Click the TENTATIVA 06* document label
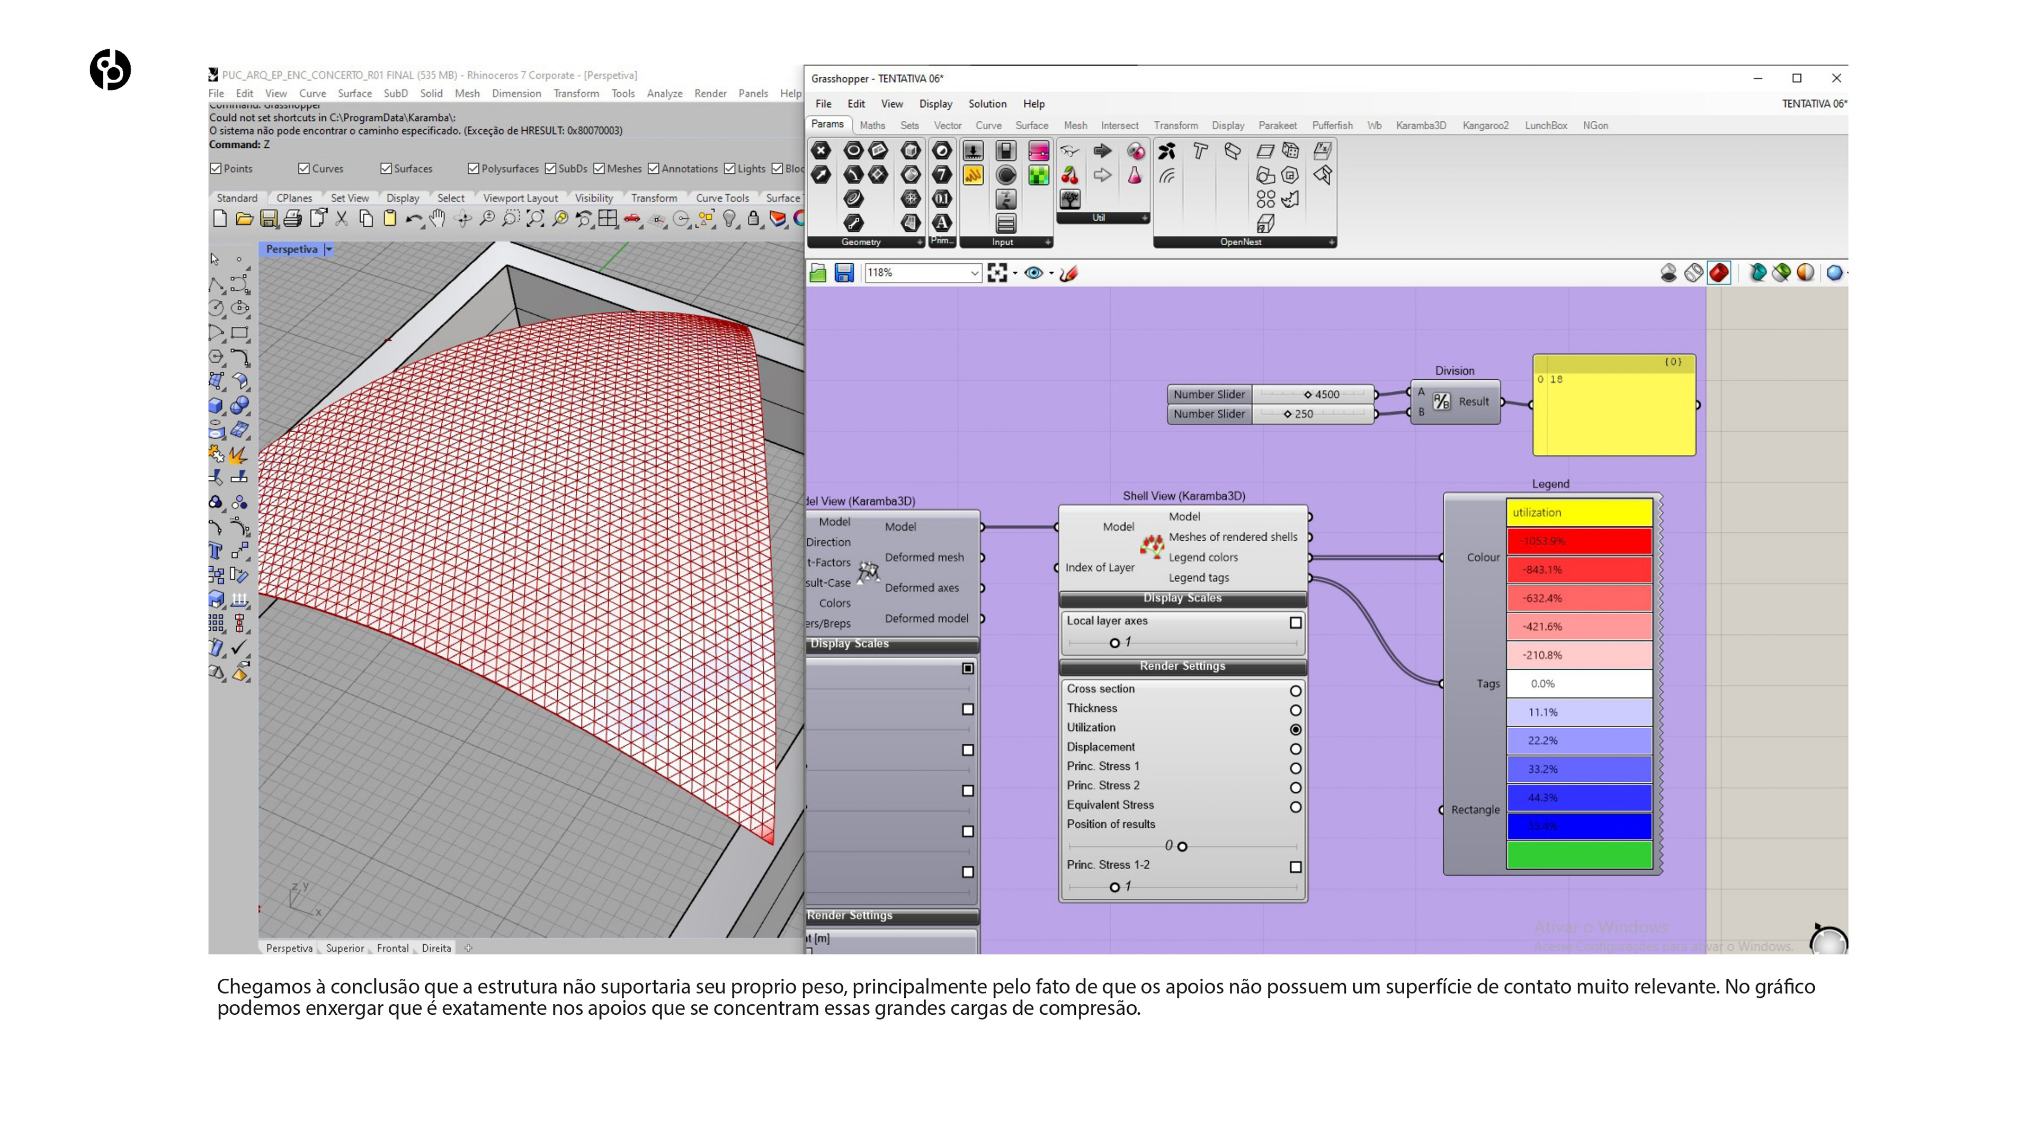The height and width of the screenshot is (1144, 2034). (1813, 103)
